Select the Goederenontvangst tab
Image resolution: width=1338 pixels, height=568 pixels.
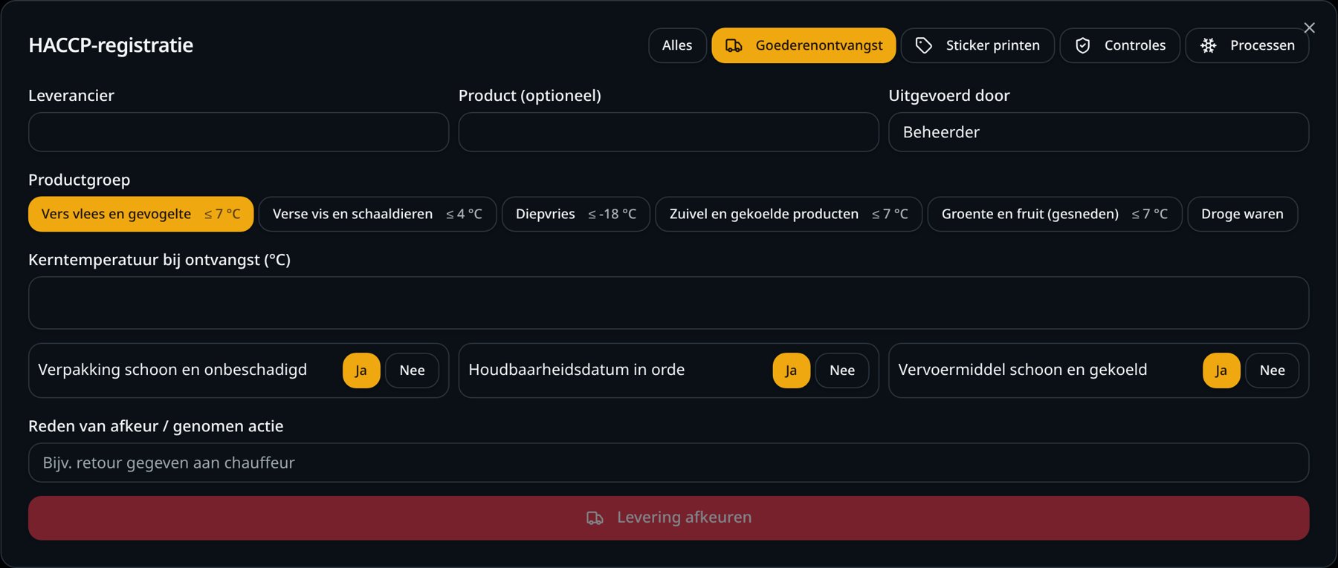804,45
